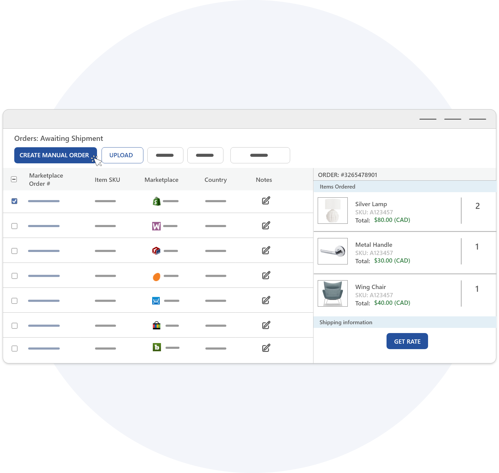
Task: Click the Upload button
Action: pos(122,155)
